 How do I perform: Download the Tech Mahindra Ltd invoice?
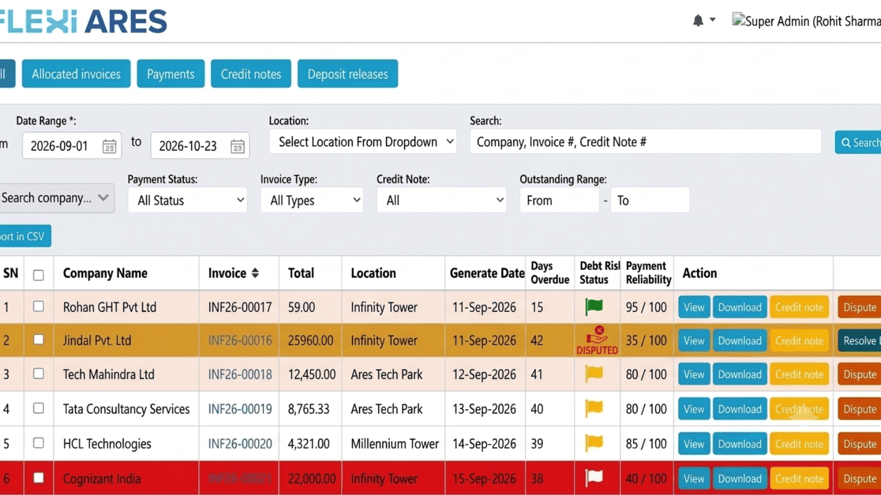(x=739, y=375)
